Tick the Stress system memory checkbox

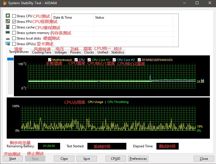tap(14, 33)
